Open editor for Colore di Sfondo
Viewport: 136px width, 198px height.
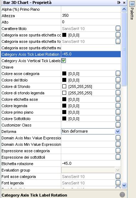click(118, 86)
